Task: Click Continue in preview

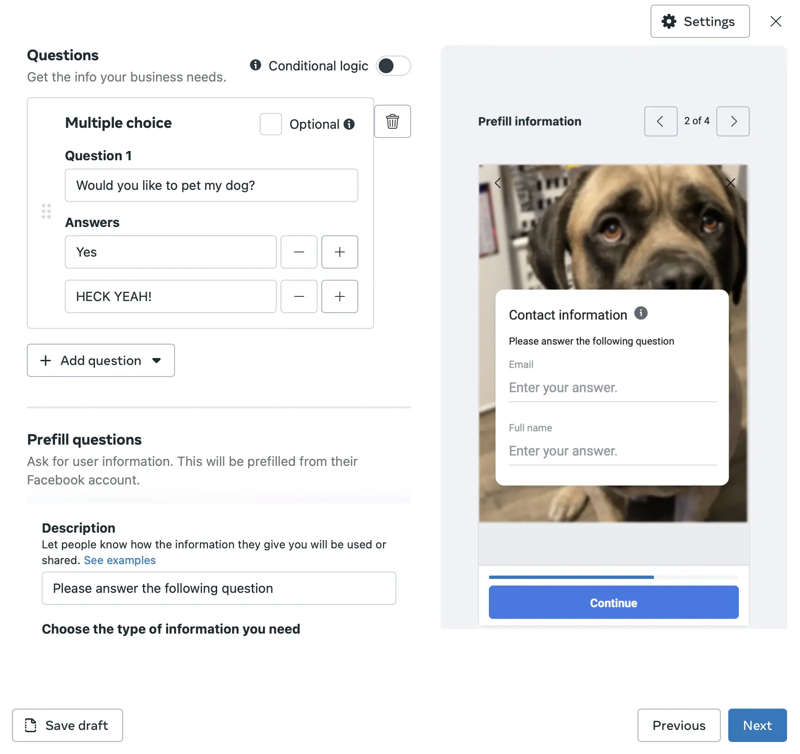Action: 614,603
